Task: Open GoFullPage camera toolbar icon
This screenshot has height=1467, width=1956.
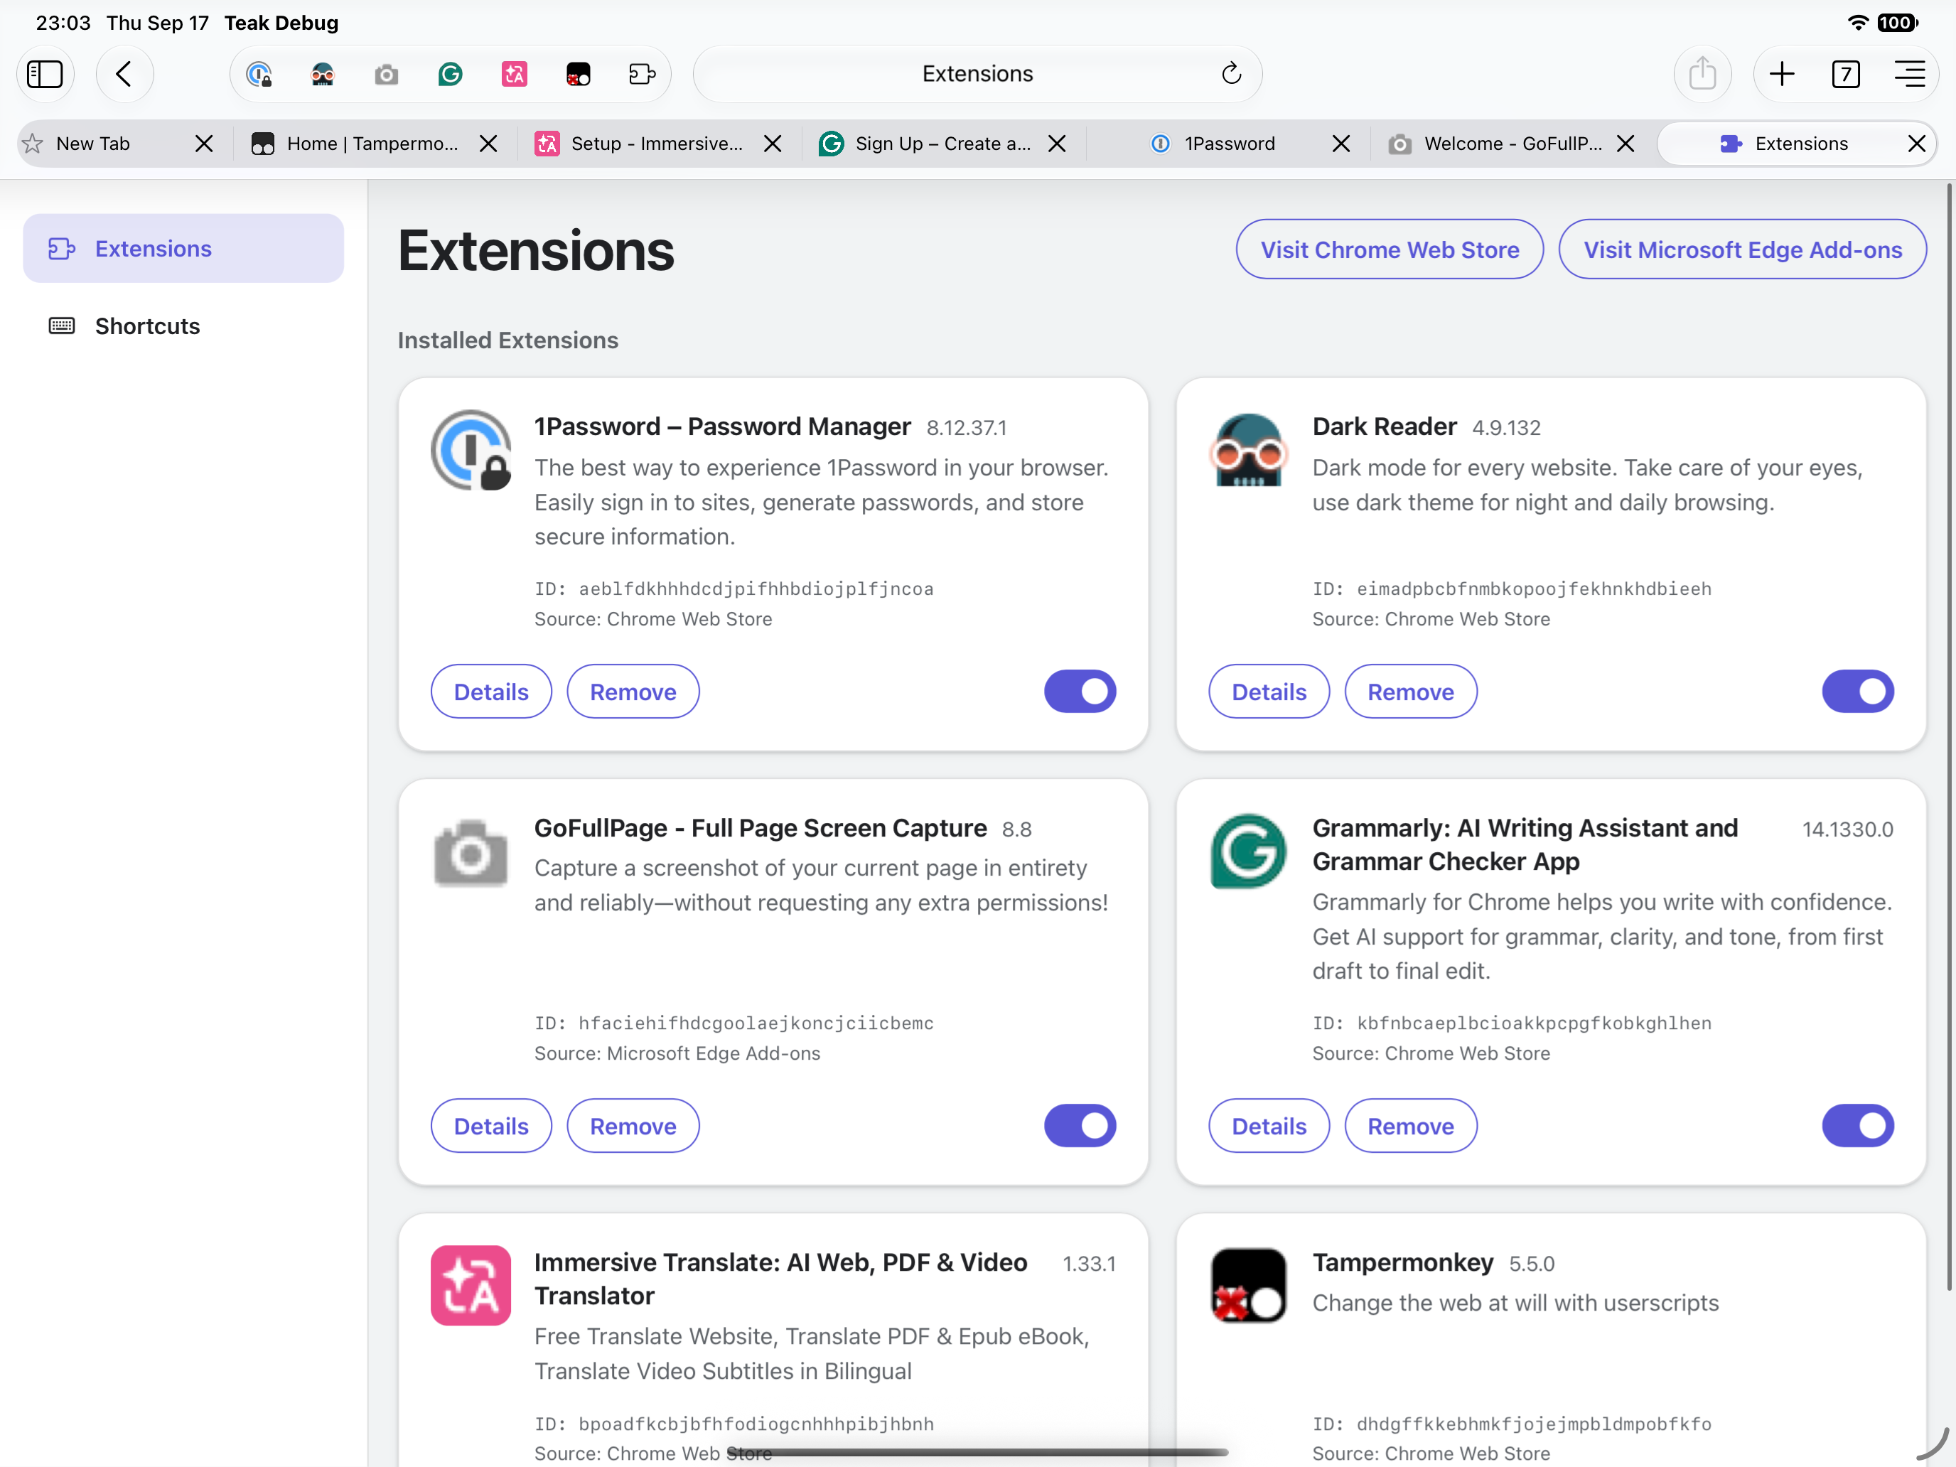Action: [x=387, y=75]
